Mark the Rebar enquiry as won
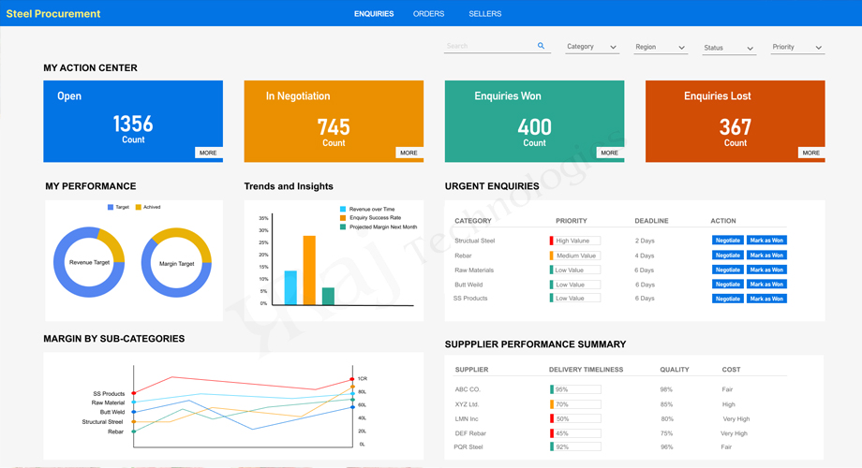Image resolution: width=862 pixels, height=468 pixels. point(766,255)
